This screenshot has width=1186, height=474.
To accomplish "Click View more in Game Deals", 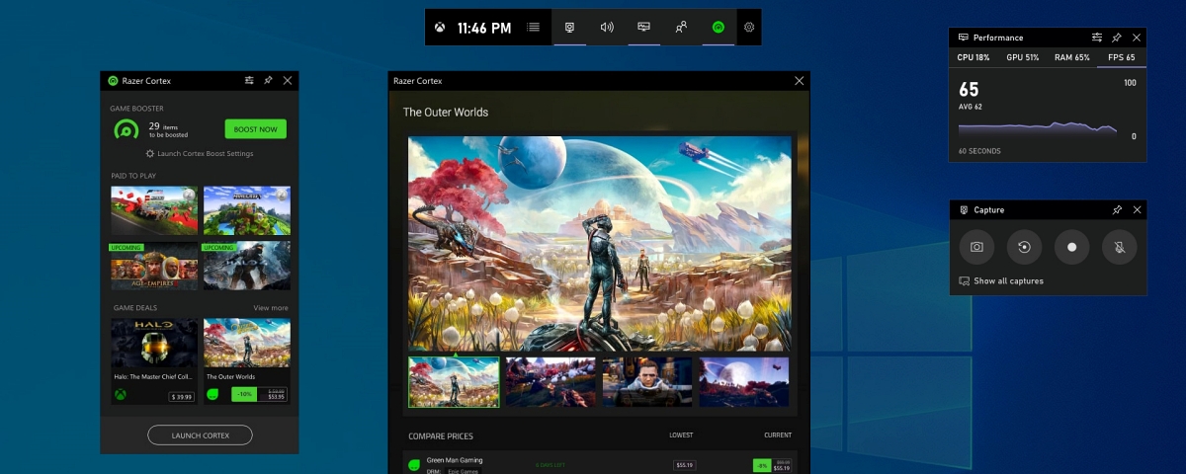I will tap(271, 308).
